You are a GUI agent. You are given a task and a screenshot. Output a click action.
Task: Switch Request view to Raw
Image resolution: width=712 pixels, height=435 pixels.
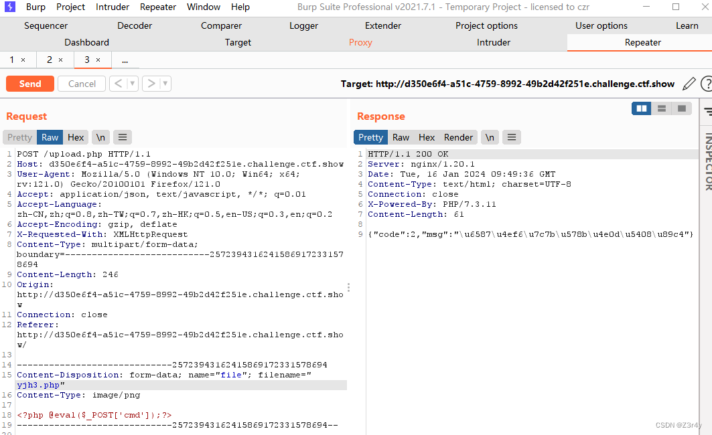50,137
